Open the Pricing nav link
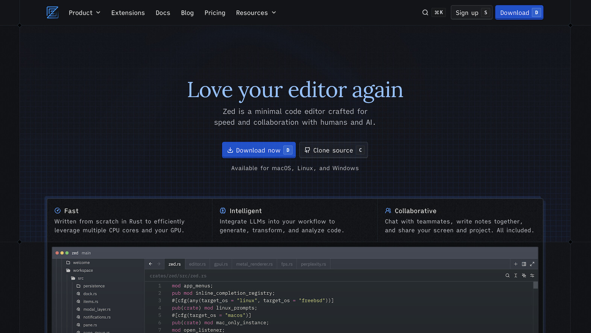This screenshot has height=333, width=591. click(x=215, y=13)
